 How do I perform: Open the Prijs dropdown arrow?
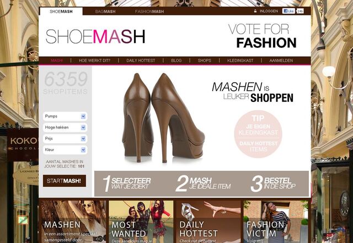pos(83,139)
